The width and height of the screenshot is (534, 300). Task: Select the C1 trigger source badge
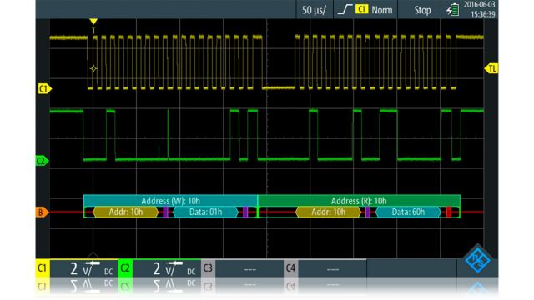361,9
